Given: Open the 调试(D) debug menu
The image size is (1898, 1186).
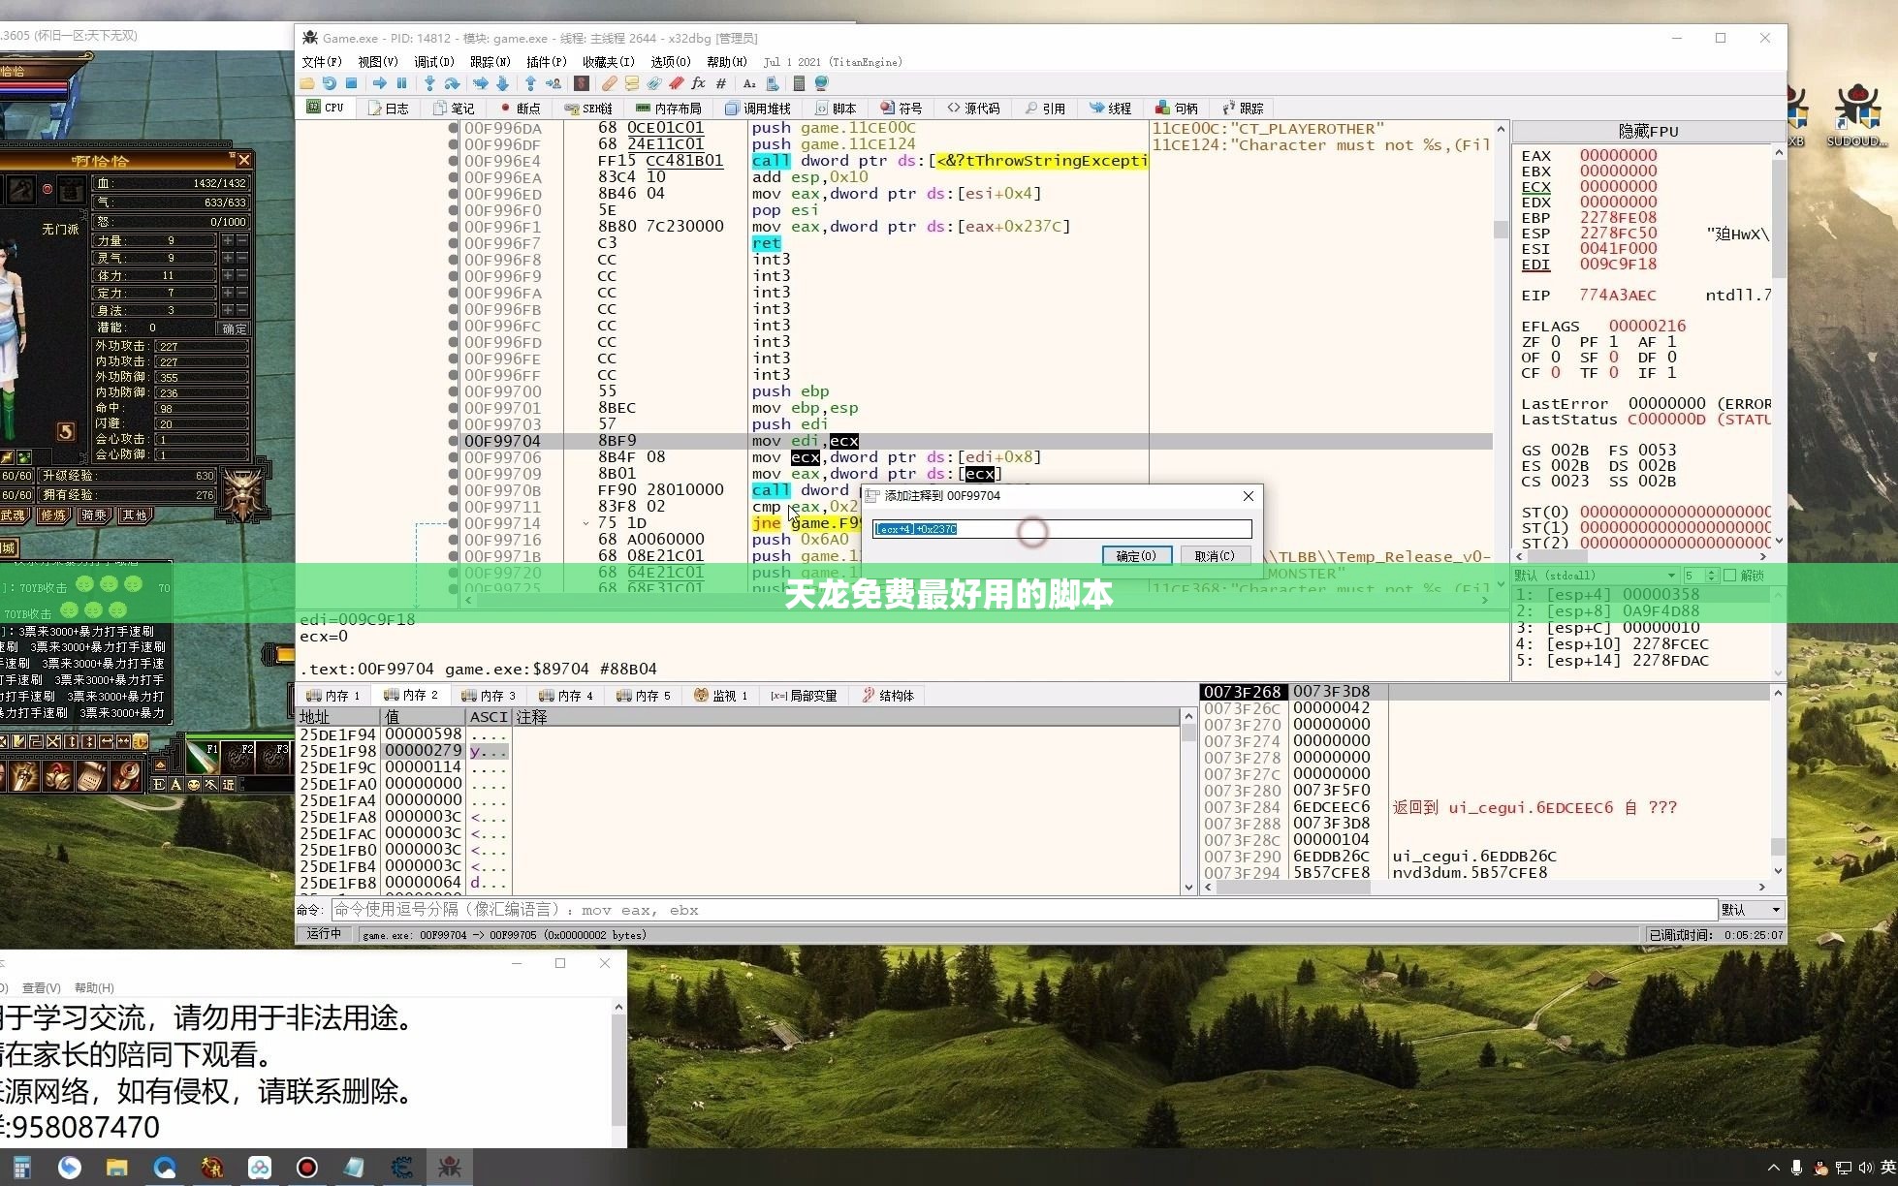Looking at the screenshot, I should click(433, 62).
